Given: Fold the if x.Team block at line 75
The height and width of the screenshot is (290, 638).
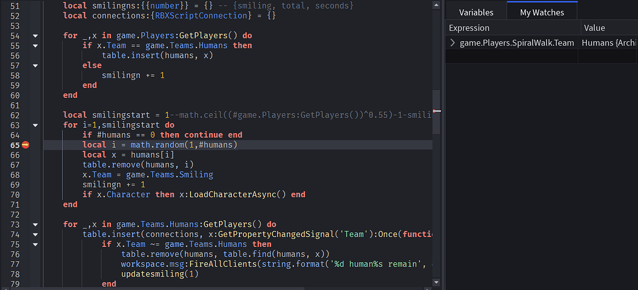Looking at the screenshot, I should pyautogui.click(x=35, y=244).
